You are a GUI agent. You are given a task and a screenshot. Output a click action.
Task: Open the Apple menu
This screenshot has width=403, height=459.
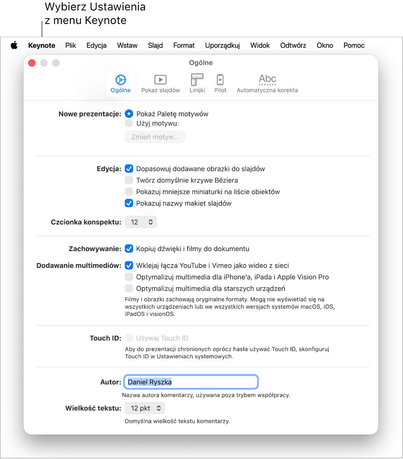click(x=14, y=45)
